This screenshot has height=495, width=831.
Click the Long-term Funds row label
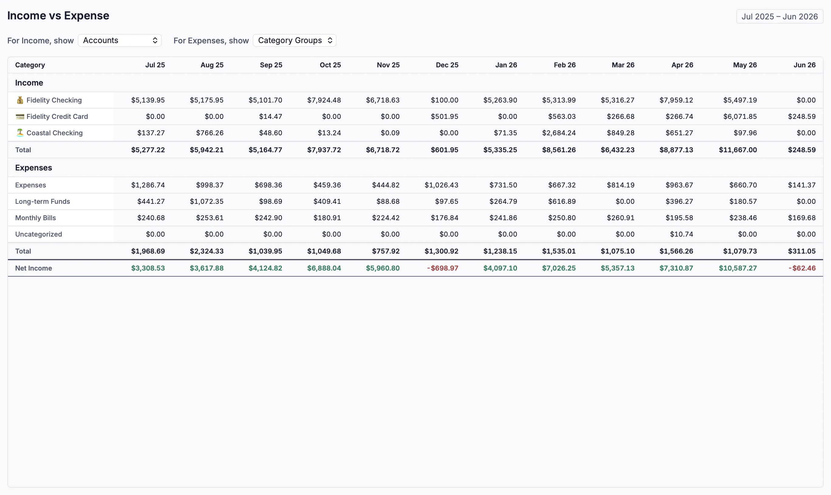pyautogui.click(x=43, y=201)
